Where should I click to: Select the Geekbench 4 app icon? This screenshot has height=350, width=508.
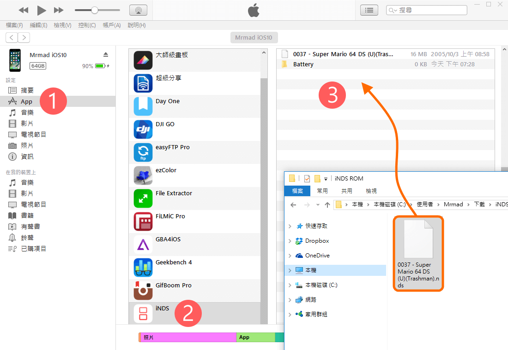click(x=143, y=268)
